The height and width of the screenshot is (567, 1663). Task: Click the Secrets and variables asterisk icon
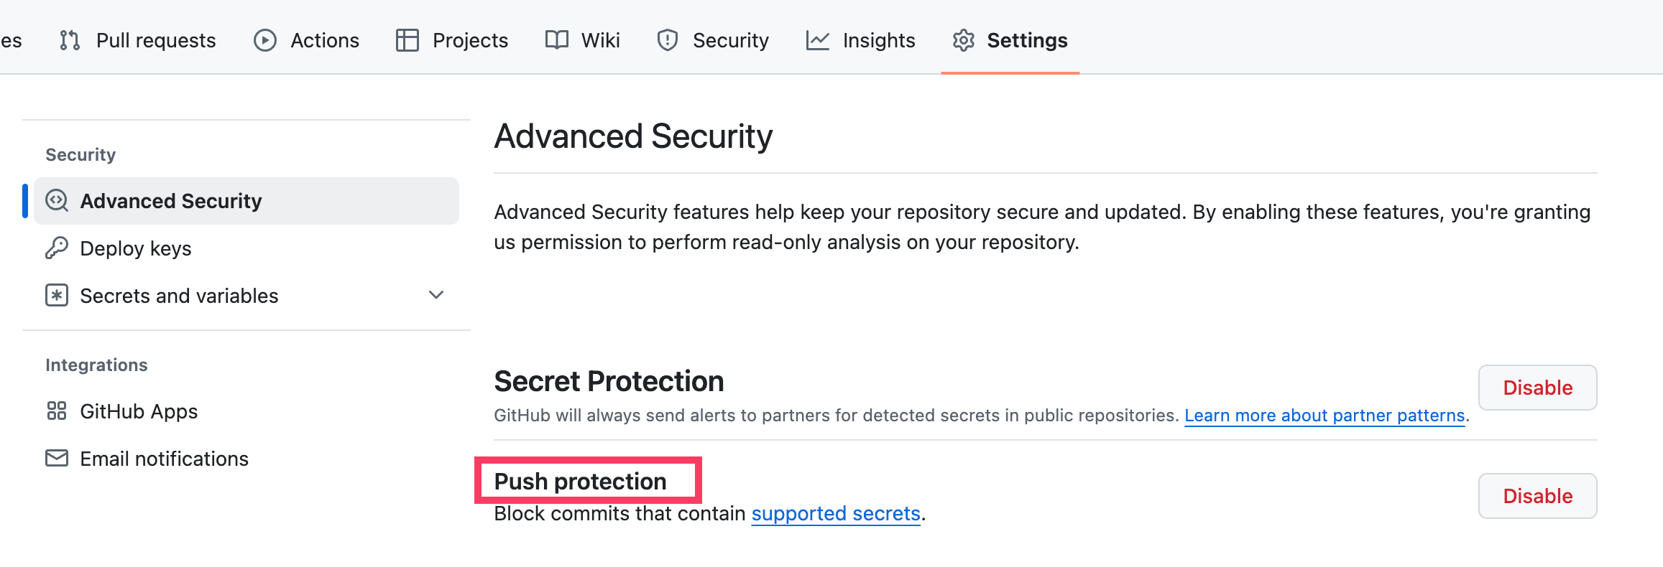pyautogui.click(x=57, y=296)
